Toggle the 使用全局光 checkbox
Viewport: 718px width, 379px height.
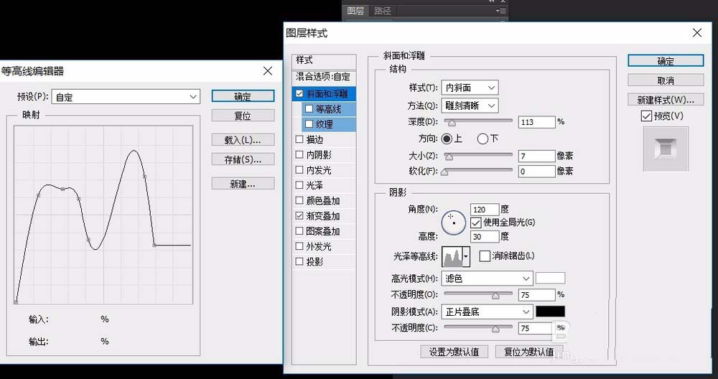[475, 223]
